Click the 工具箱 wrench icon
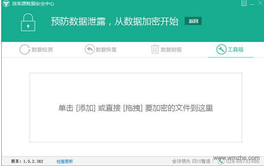The image size is (264, 166). (221, 49)
